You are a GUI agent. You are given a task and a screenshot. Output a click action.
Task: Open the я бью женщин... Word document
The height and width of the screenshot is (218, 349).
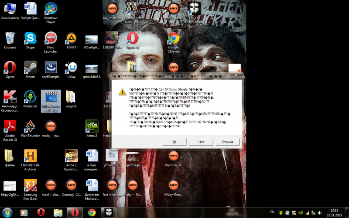click(x=92, y=160)
